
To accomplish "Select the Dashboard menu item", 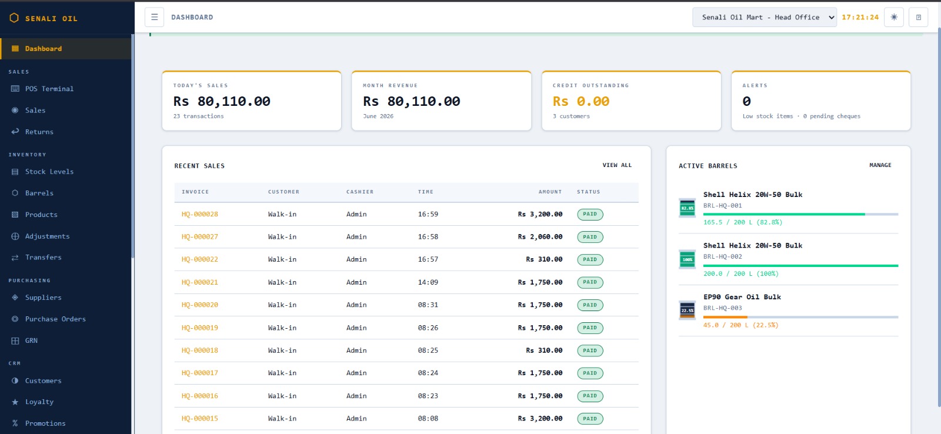I will tap(65, 49).
